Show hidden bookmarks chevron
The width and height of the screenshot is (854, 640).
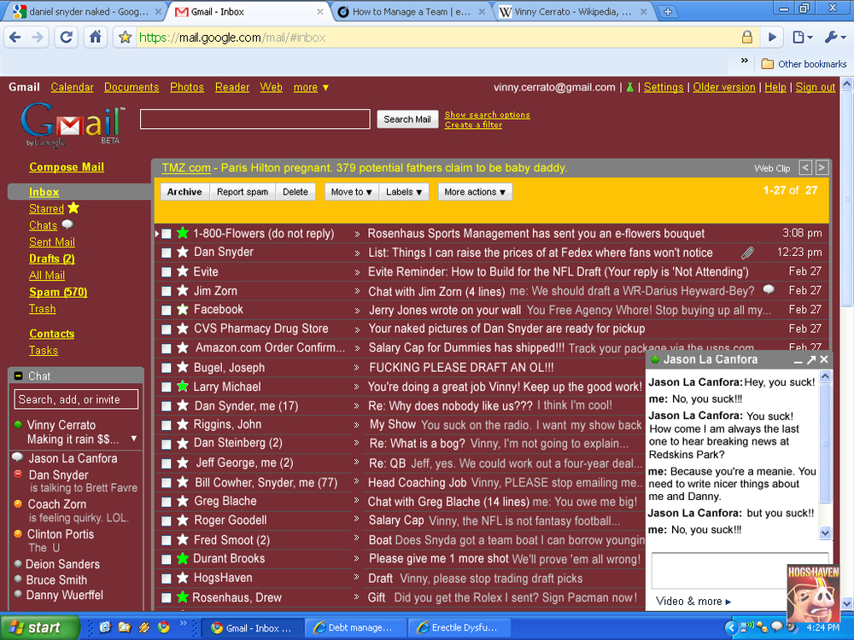click(x=745, y=61)
